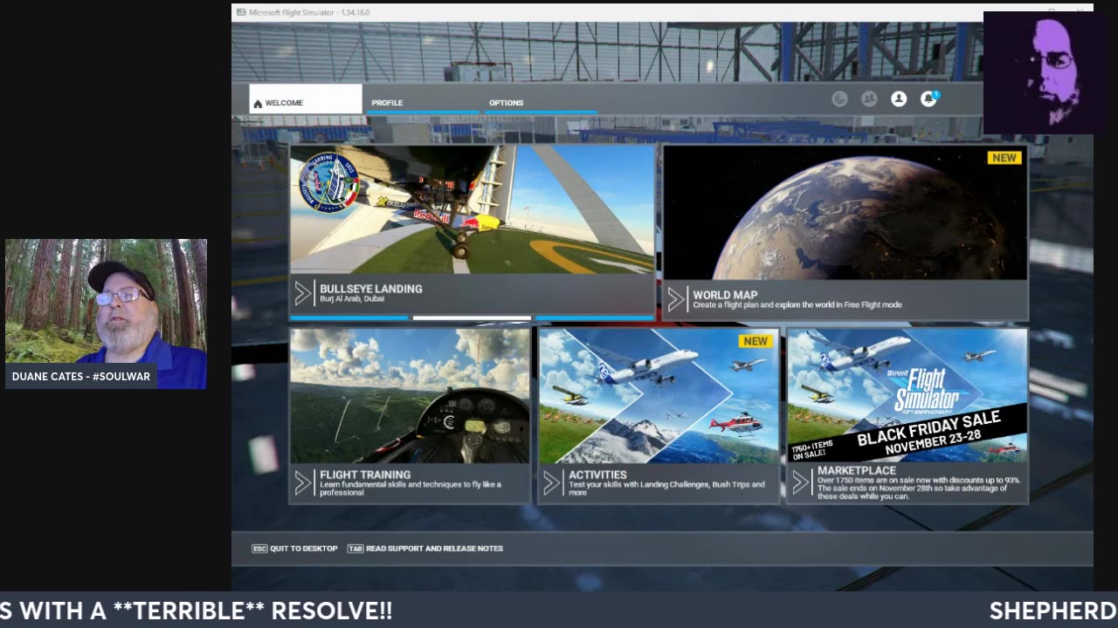1118x628 pixels.
Task: Open the Activities tile
Action: tap(659, 415)
